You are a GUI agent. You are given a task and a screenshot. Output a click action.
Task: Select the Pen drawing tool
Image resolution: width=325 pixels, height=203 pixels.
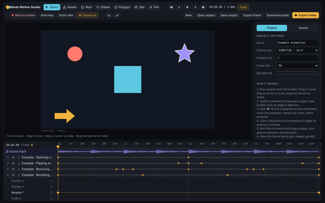tap(154, 7)
